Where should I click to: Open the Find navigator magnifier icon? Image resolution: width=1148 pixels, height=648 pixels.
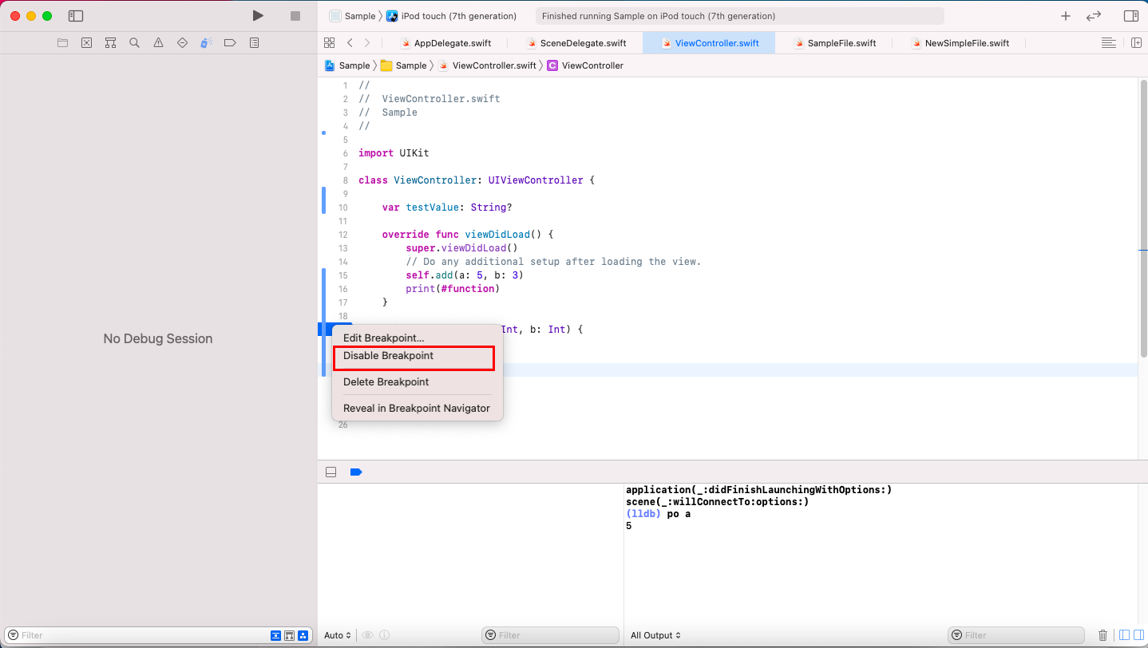click(x=134, y=42)
